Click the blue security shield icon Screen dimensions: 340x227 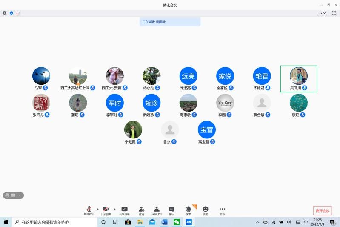pyautogui.click(x=11, y=13)
